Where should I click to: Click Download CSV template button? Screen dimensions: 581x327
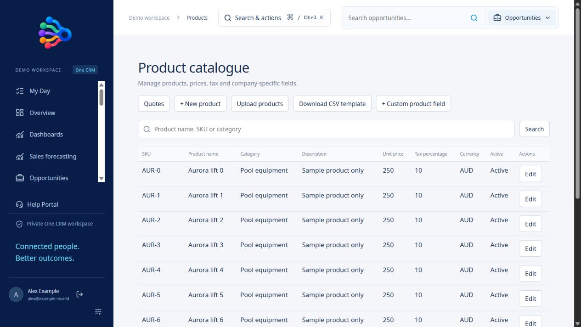[333, 104]
